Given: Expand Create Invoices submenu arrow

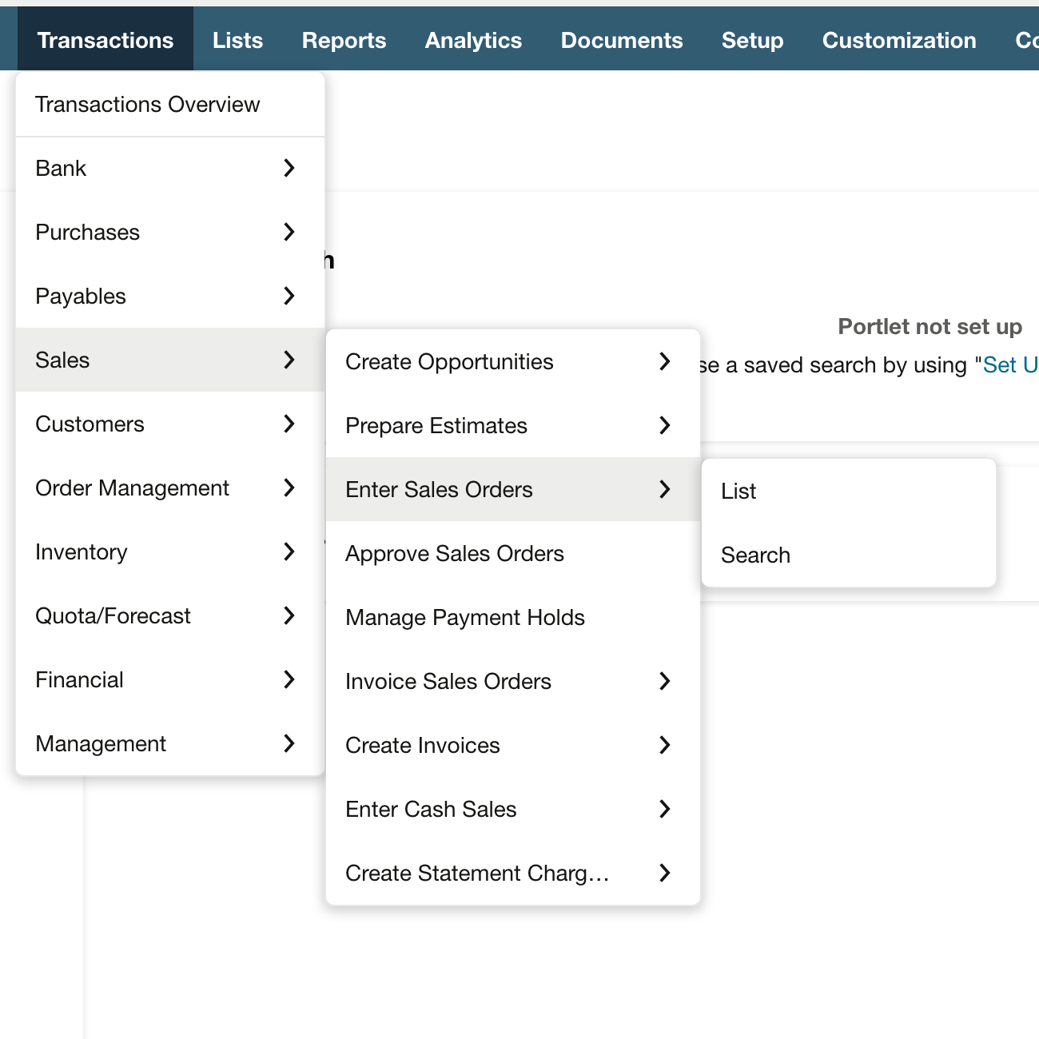Looking at the screenshot, I should point(665,745).
